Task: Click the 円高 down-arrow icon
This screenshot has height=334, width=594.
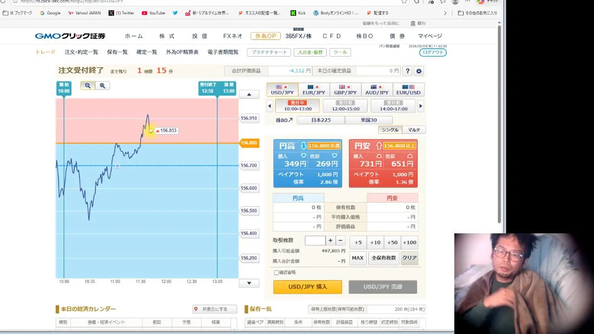Action: 303,146
